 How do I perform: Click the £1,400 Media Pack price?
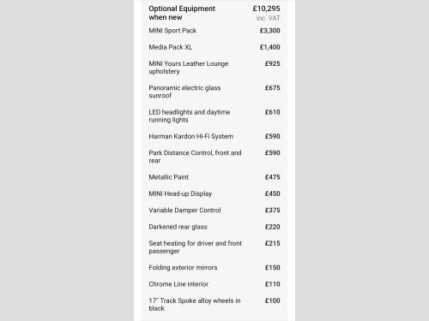[270, 47]
